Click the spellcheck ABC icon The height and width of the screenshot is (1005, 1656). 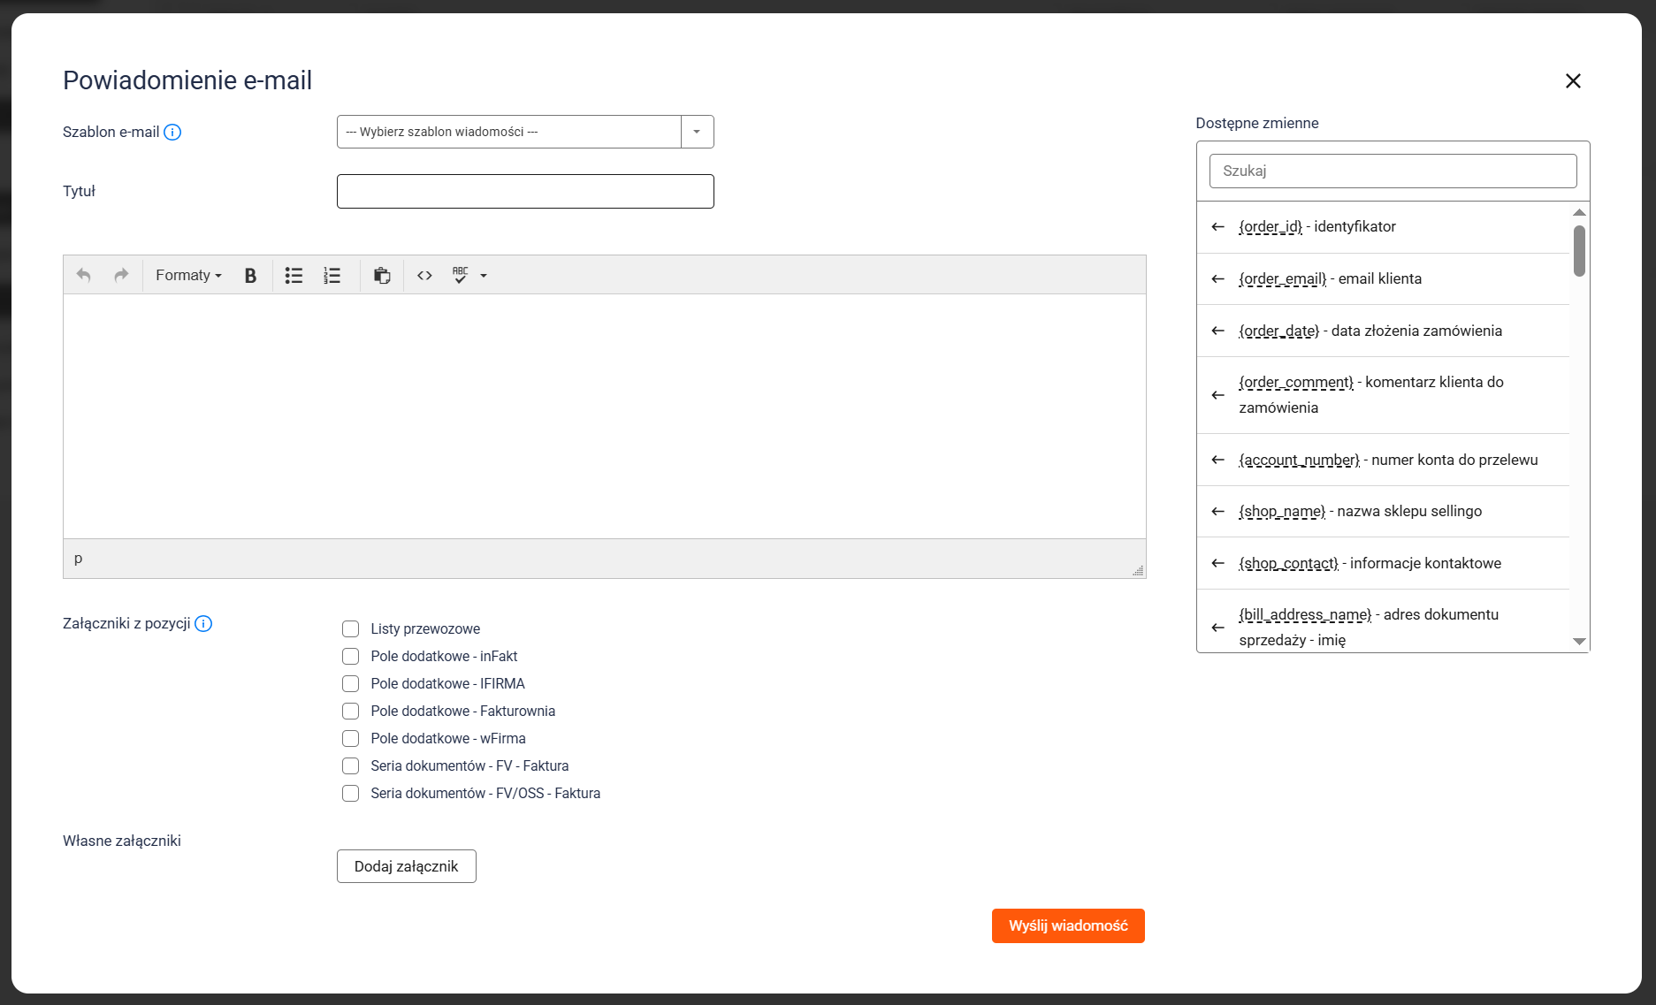pyautogui.click(x=460, y=275)
